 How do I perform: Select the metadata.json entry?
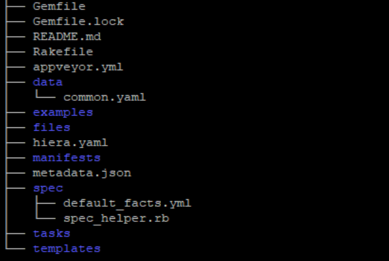point(82,173)
